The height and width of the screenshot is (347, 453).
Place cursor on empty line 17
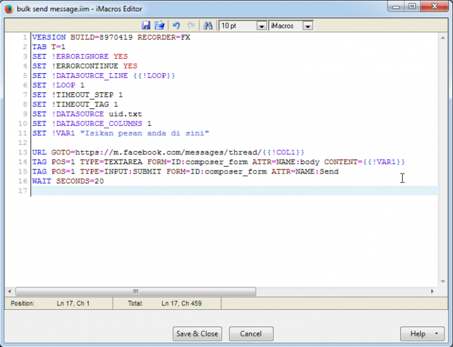(186, 191)
